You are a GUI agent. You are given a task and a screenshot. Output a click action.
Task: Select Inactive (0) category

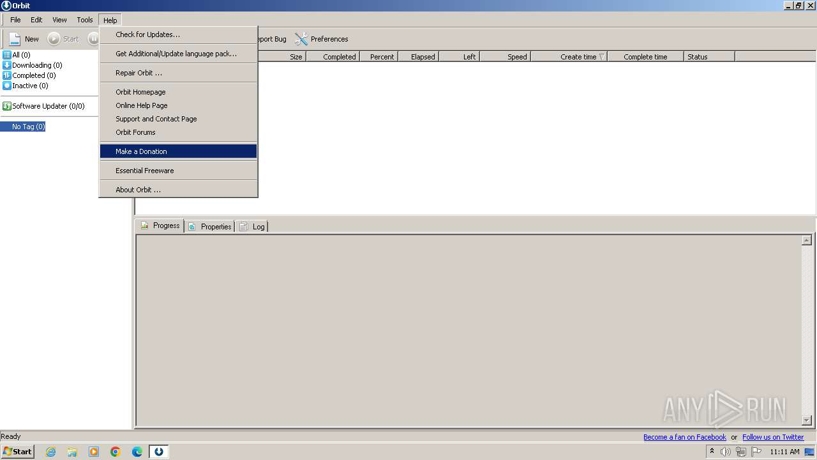26,86
